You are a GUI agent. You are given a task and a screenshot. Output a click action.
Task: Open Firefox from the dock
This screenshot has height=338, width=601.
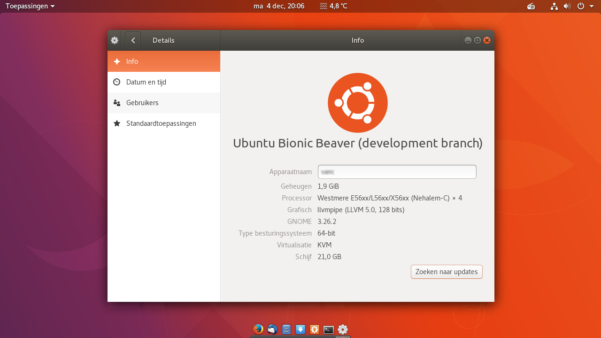click(x=258, y=330)
